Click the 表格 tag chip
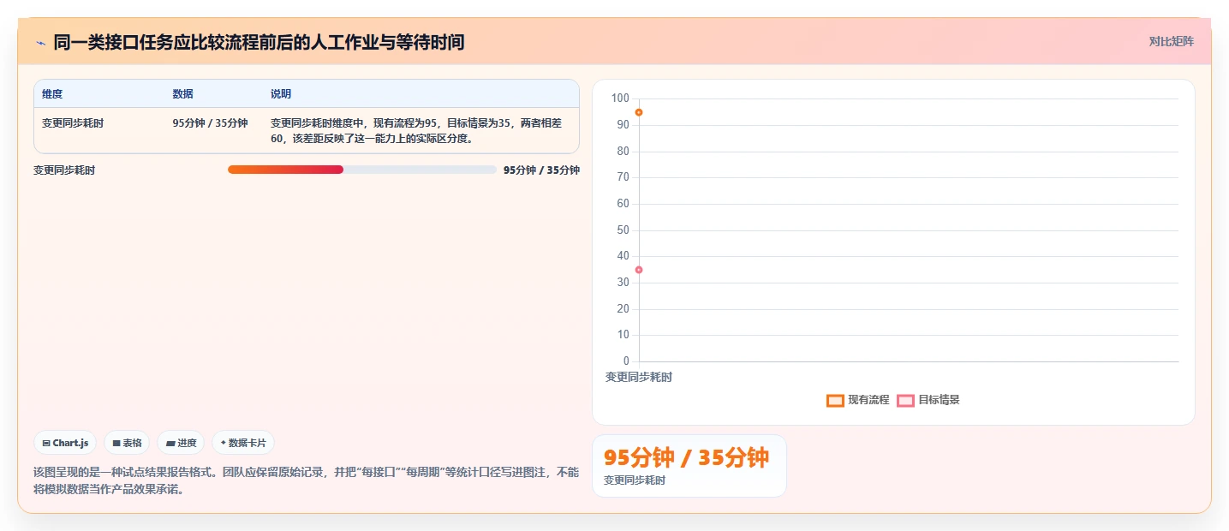The image size is (1229, 531). [127, 443]
